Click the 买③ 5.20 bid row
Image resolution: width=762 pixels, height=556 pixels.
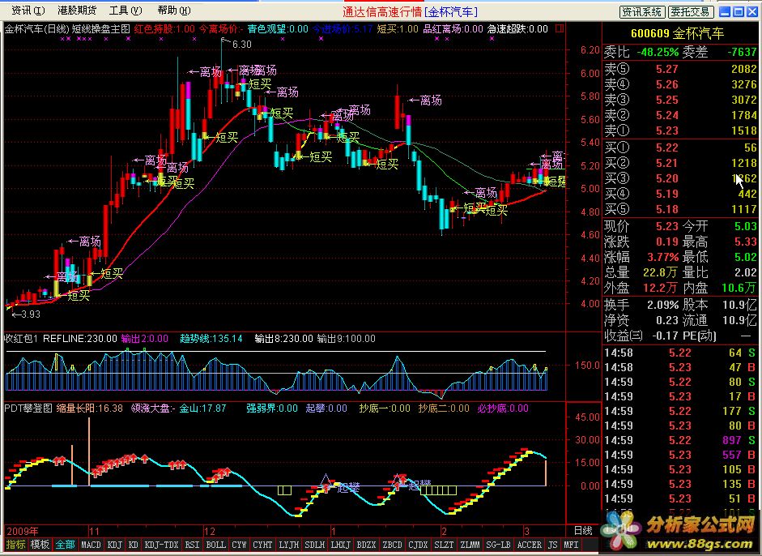click(680, 178)
